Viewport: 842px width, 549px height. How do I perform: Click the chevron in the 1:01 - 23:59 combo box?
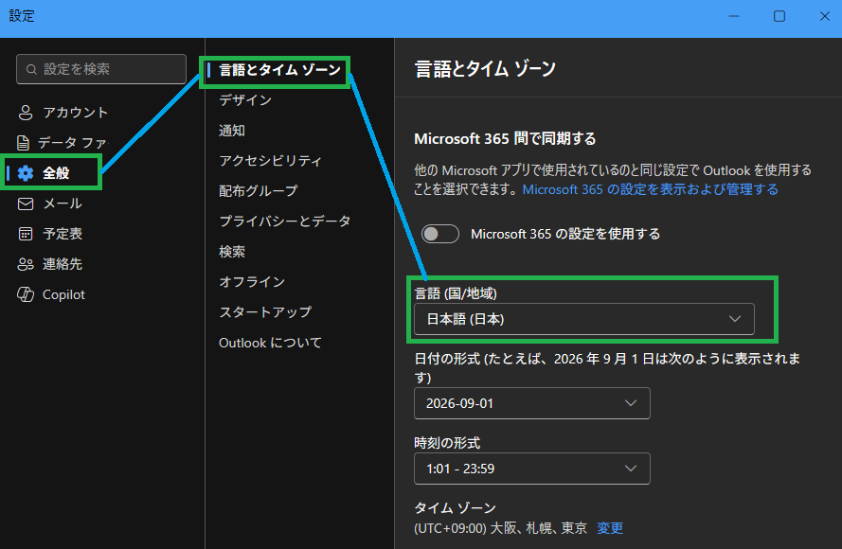tap(631, 469)
